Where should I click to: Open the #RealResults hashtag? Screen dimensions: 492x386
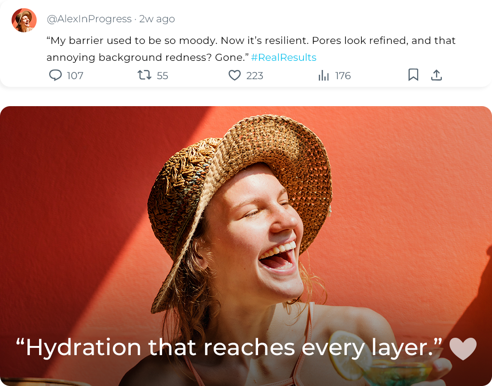click(x=284, y=57)
